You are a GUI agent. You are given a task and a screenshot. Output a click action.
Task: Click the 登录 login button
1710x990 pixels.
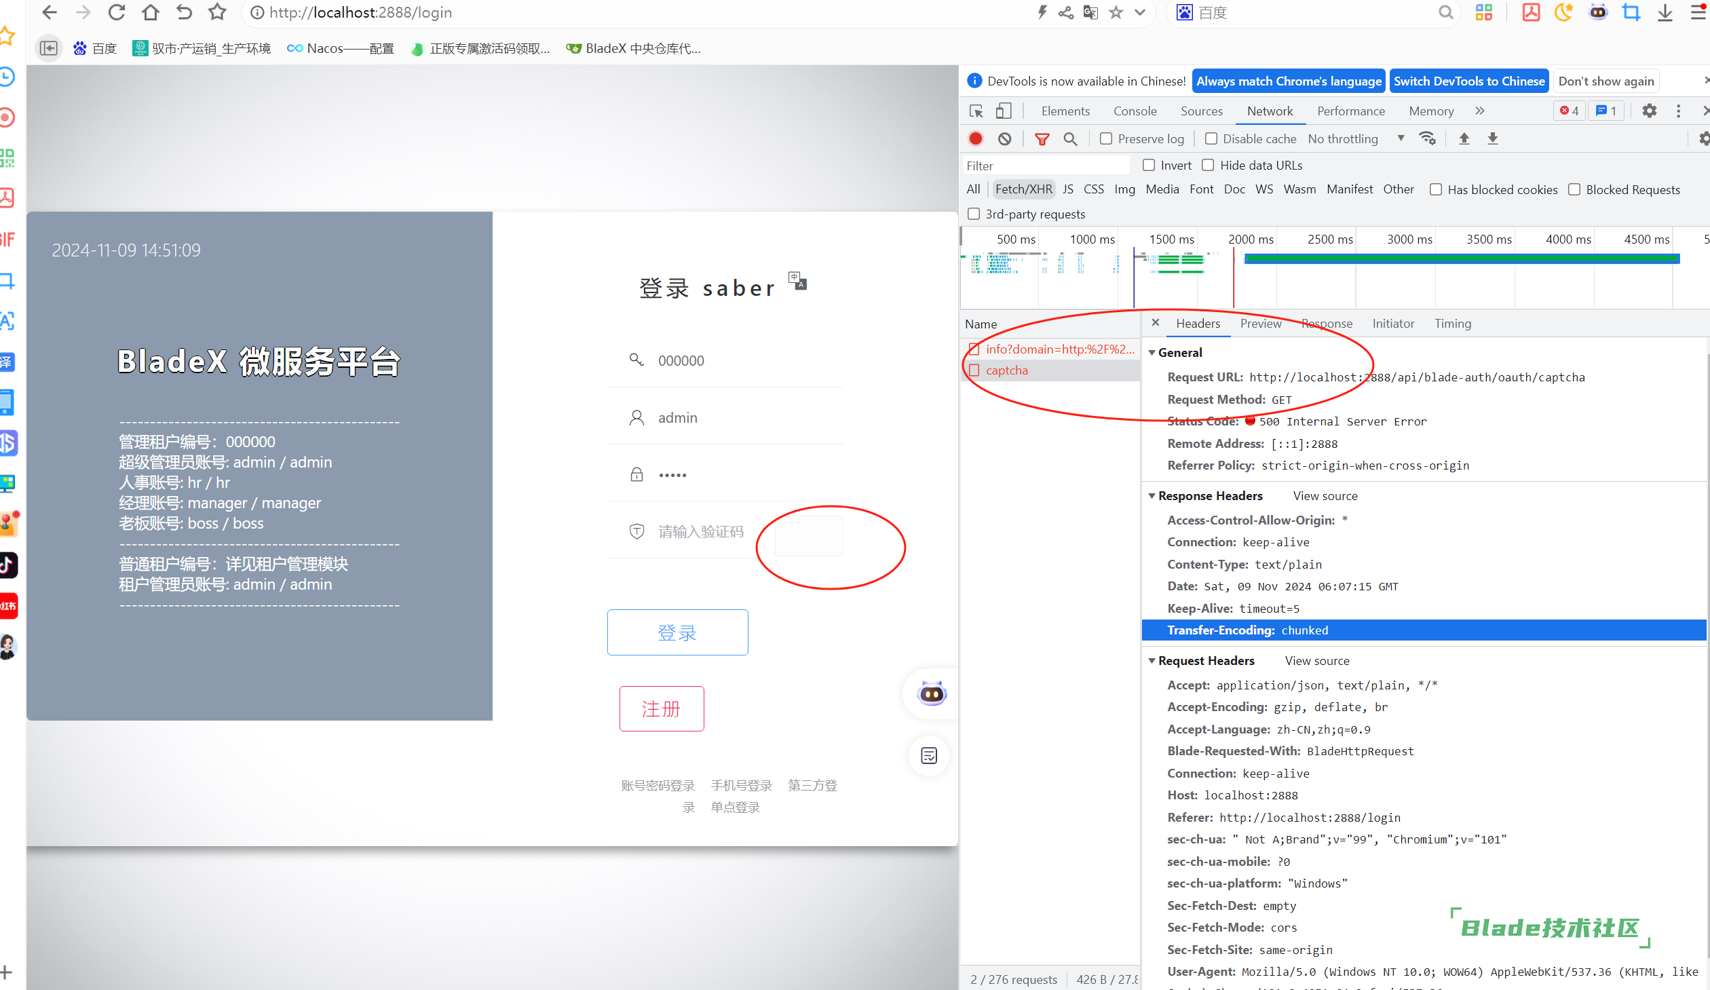677,632
